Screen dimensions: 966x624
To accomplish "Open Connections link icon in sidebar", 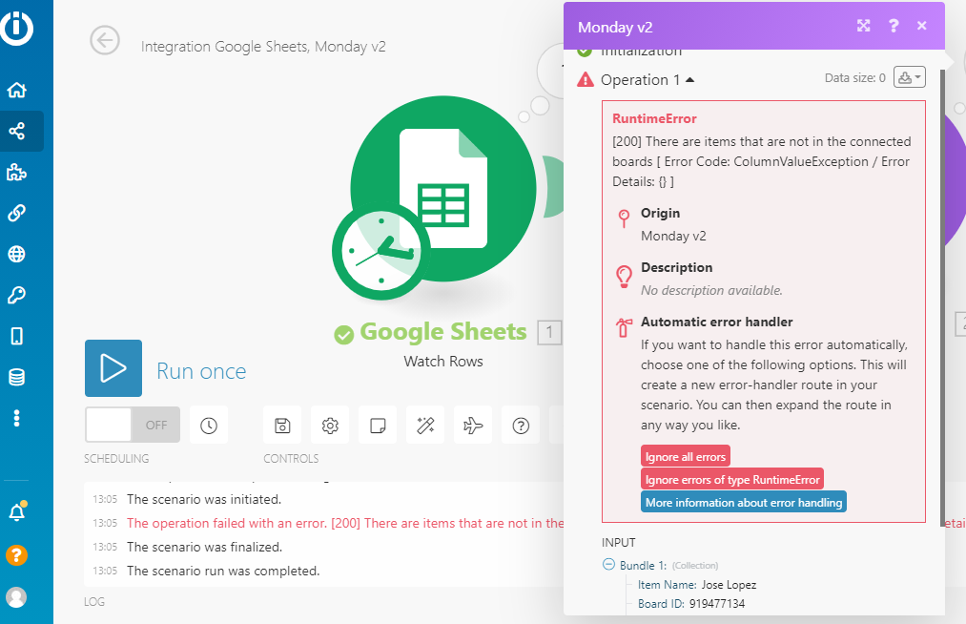I will (x=16, y=213).
